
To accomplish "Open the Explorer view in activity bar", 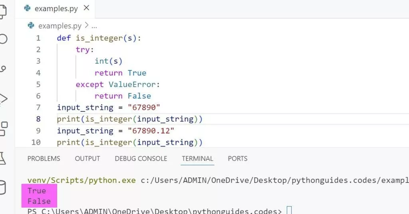I will (x=3, y=11).
